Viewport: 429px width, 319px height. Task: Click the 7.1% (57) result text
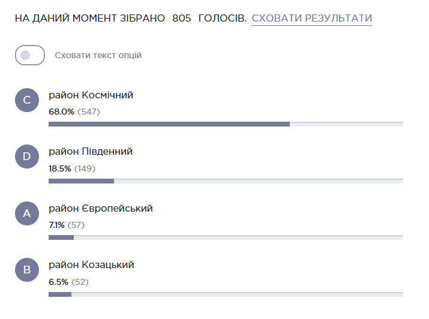pos(67,225)
